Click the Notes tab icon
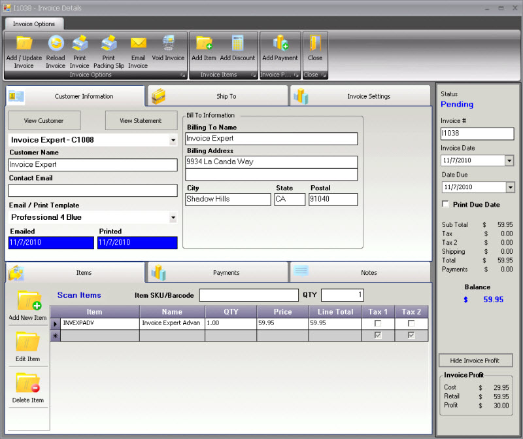 coord(301,271)
